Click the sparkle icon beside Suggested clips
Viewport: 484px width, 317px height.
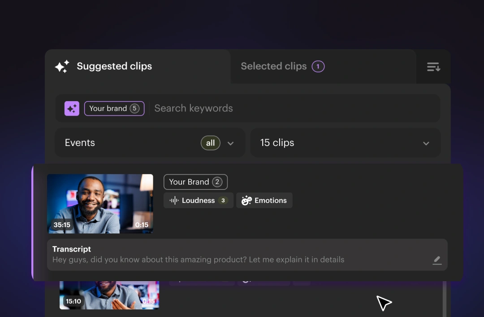[62, 67]
